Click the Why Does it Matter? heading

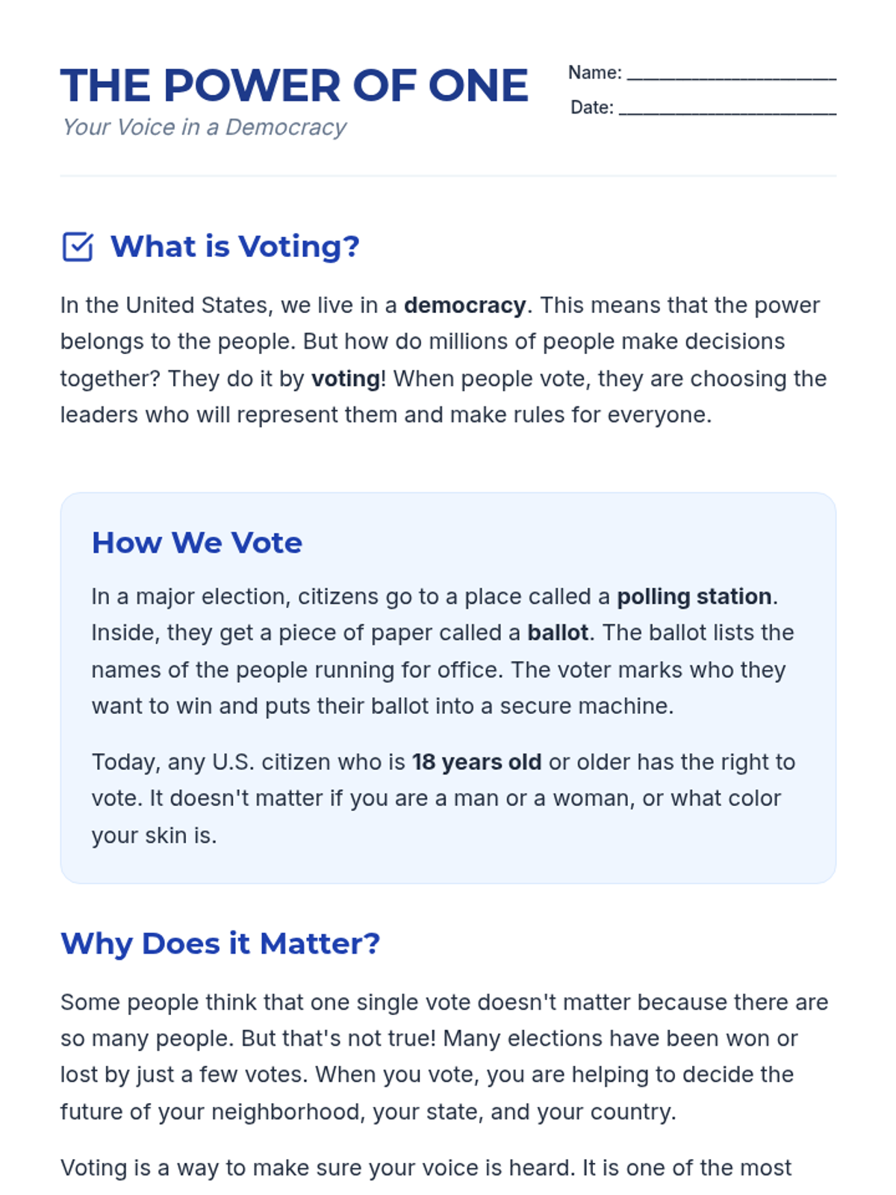click(220, 944)
